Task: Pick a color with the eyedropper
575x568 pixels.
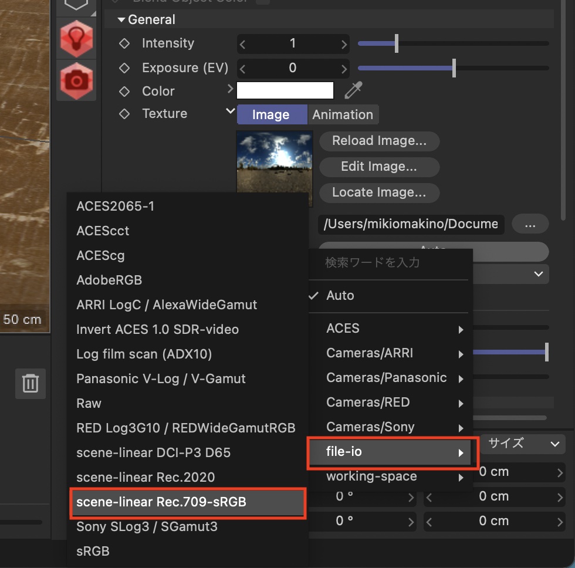Action: pos(353,90)
